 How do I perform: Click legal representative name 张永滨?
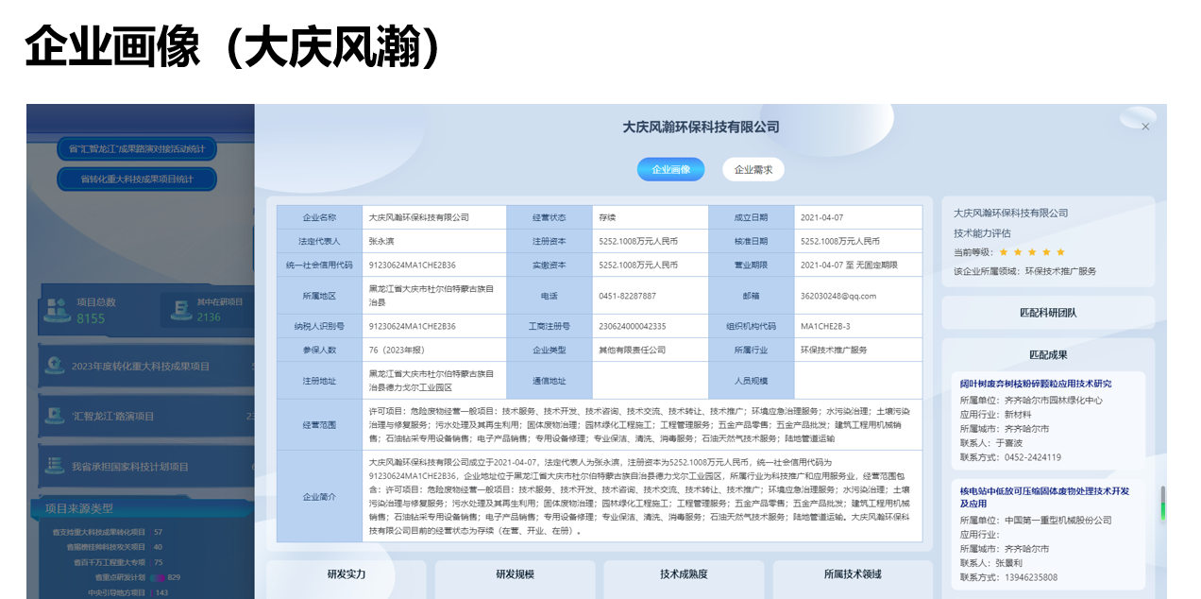383,241
